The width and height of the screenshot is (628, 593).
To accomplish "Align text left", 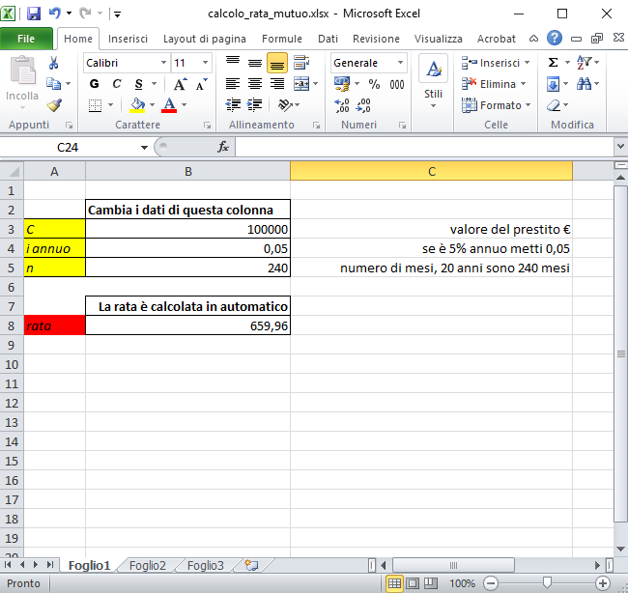I will tap(233, 84).
